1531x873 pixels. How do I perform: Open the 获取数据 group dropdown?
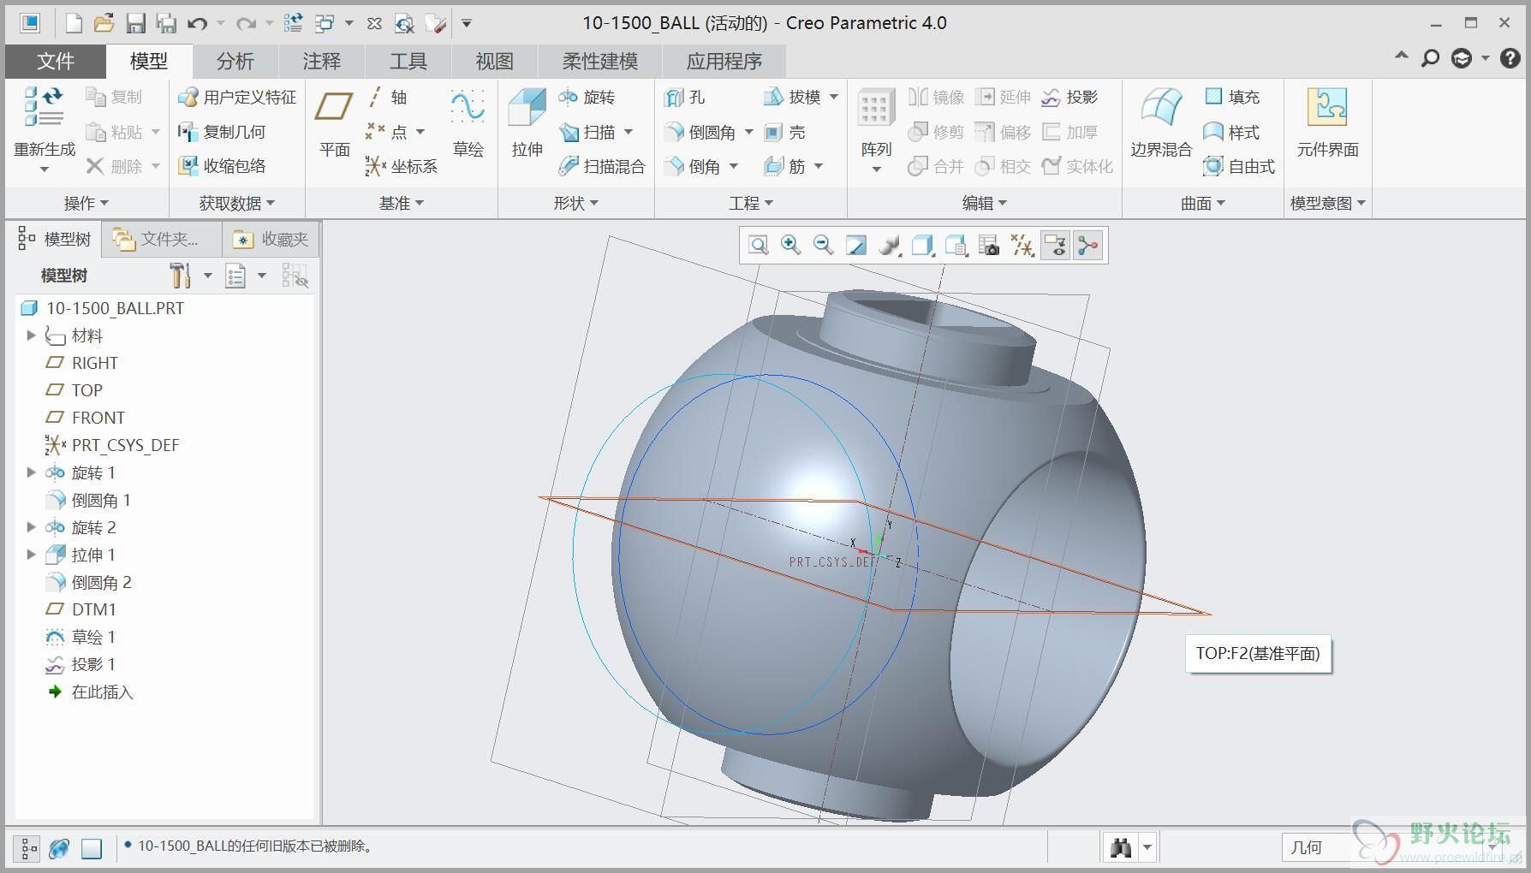[237, 203]
